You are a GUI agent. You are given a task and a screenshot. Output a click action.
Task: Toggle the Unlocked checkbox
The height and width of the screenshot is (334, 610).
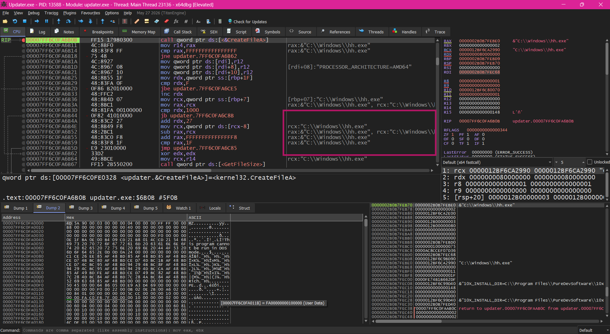click(x=590, y=162)
